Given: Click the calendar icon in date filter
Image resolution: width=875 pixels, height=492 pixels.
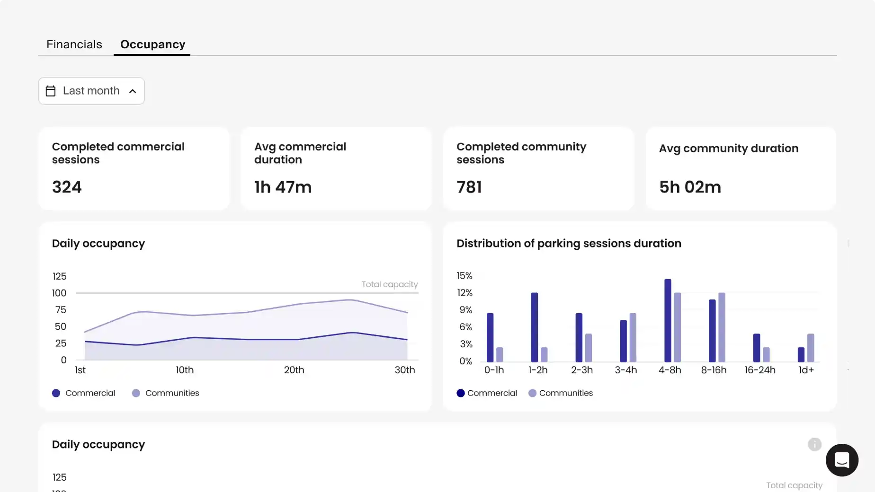Looking at the screenshot, I should point(51,91).
